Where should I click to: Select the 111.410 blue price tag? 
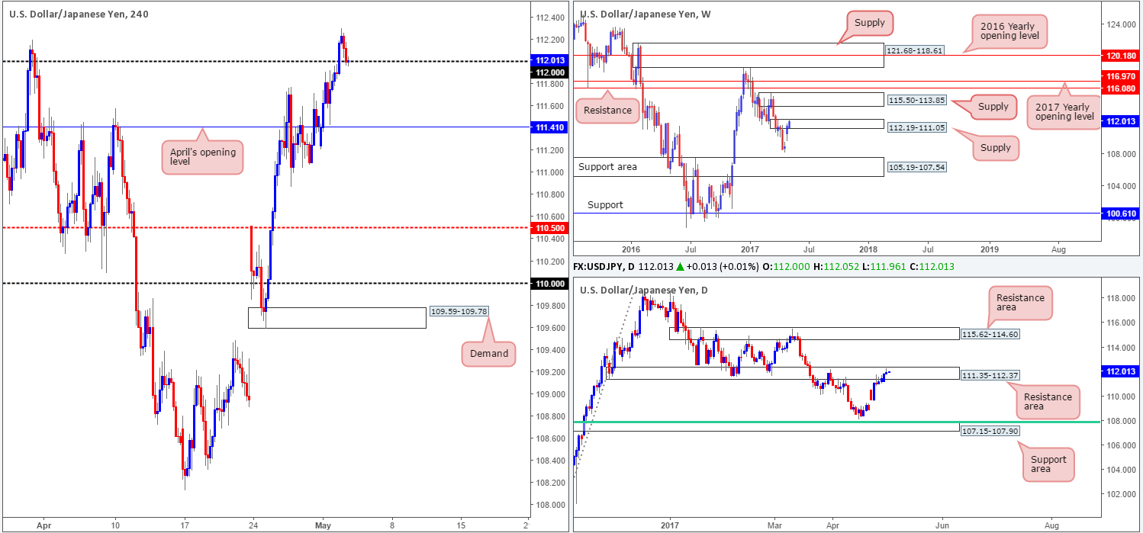pos(549,128)
